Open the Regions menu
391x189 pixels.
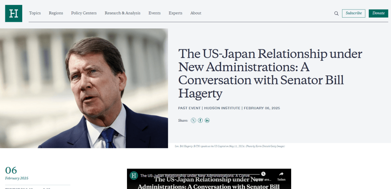pyautogui.click(x=56, y=13)
